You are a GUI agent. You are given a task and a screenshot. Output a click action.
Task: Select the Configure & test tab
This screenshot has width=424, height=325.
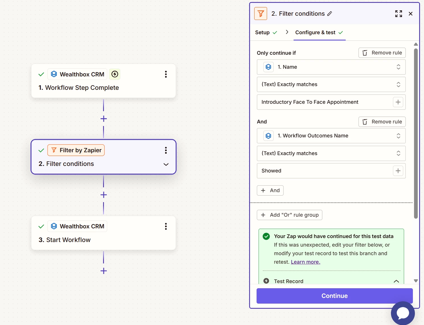[319, 32]
